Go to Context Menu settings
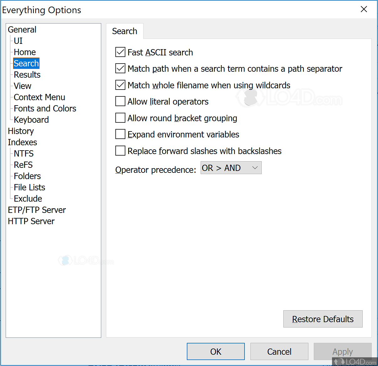The width and height of the screenshot is (378, 366). (x=39, y=97)
